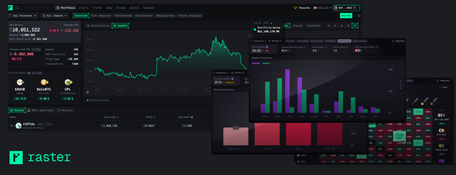The image size is (456, 175).
Task: Open the History tab button
Action: point(65,110)
